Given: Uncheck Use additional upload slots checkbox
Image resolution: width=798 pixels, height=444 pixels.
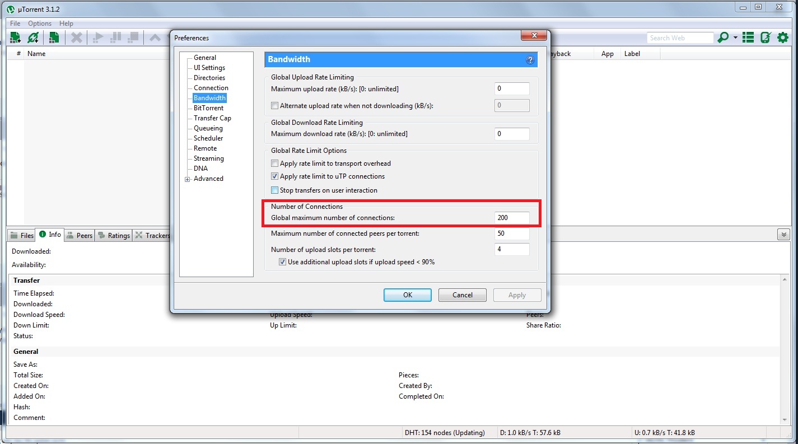Looking at the screenshot, I should [x=282, y=262].
